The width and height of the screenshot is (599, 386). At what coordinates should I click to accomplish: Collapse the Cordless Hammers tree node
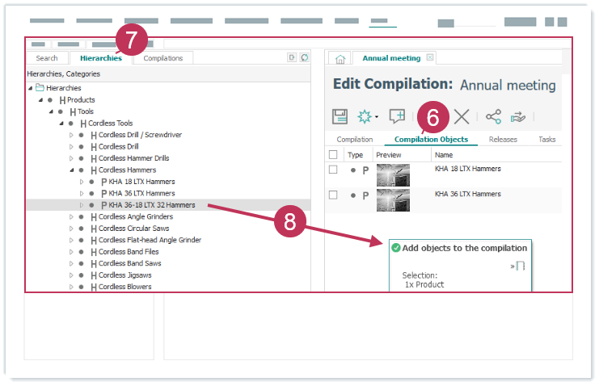pos(71,170)
